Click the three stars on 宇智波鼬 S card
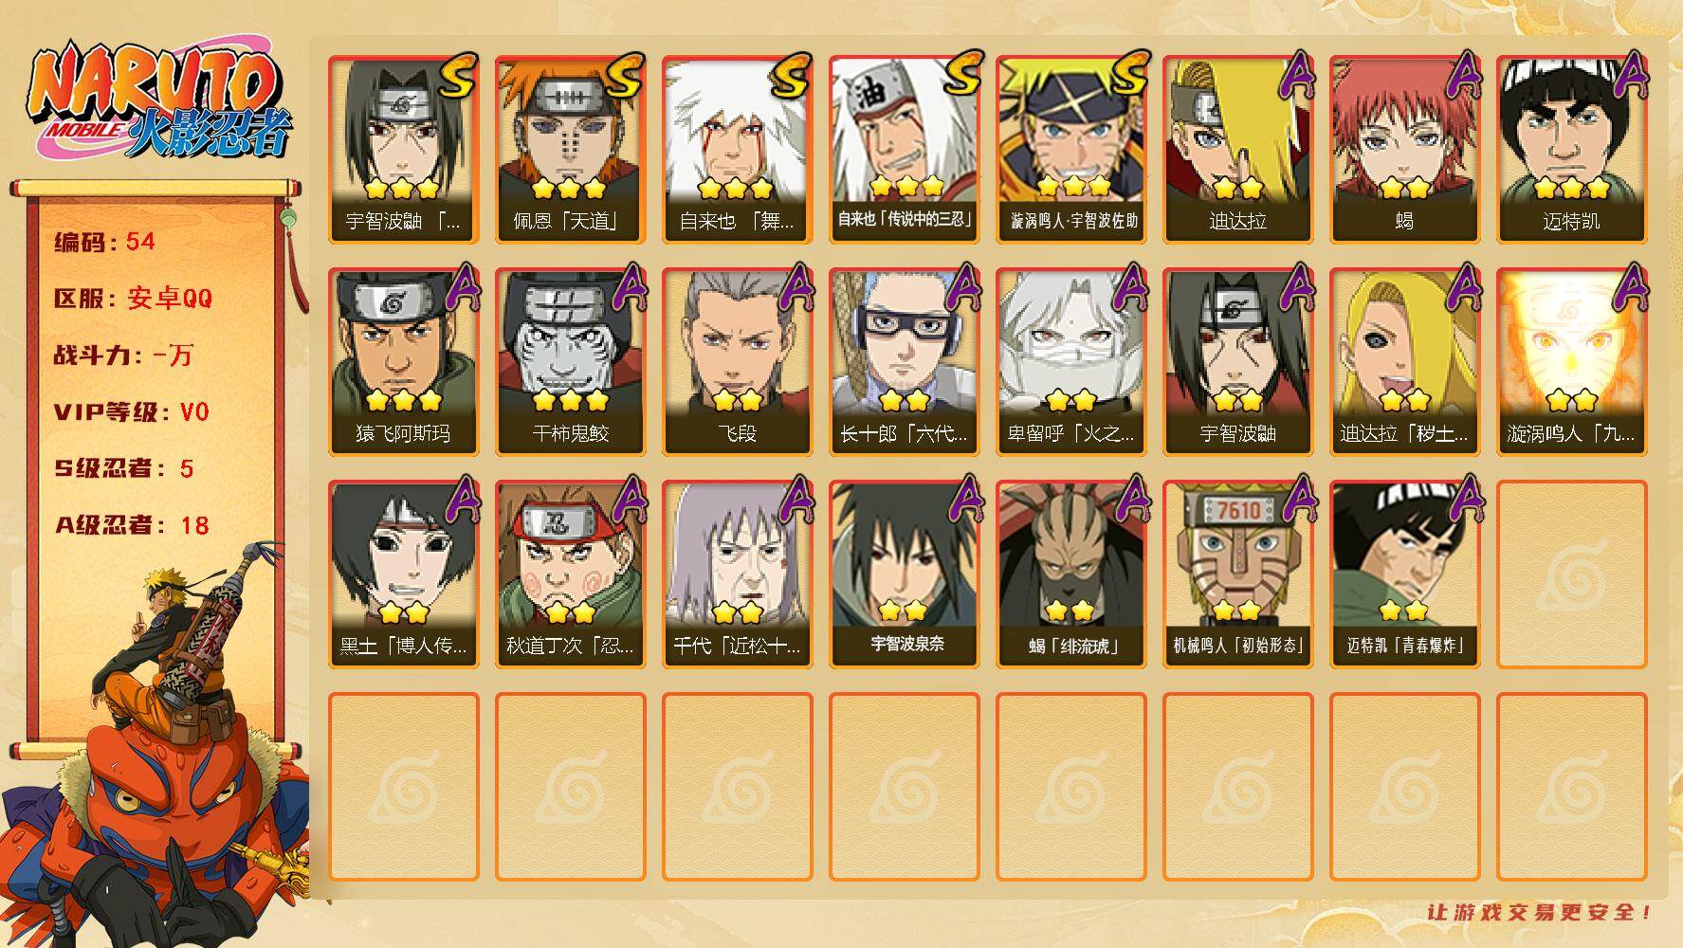Viewport: 1683px width, 948px height. (403, 188)
